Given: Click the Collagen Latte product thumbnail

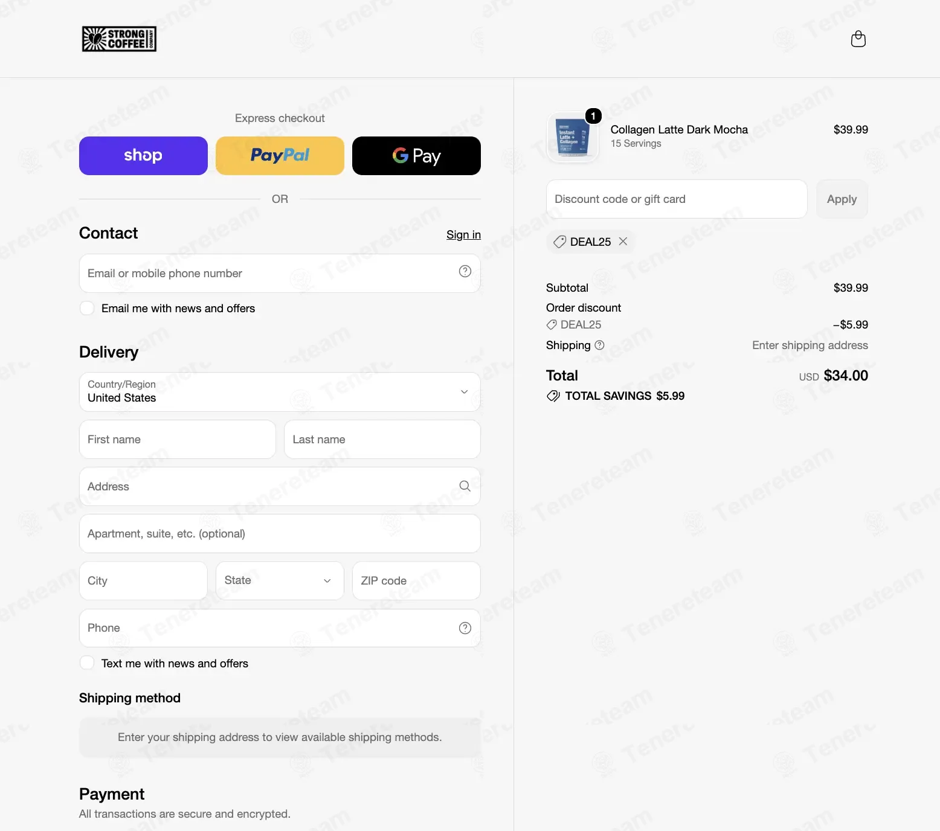Looking at the screenshot, I should (x=572, y=137).
